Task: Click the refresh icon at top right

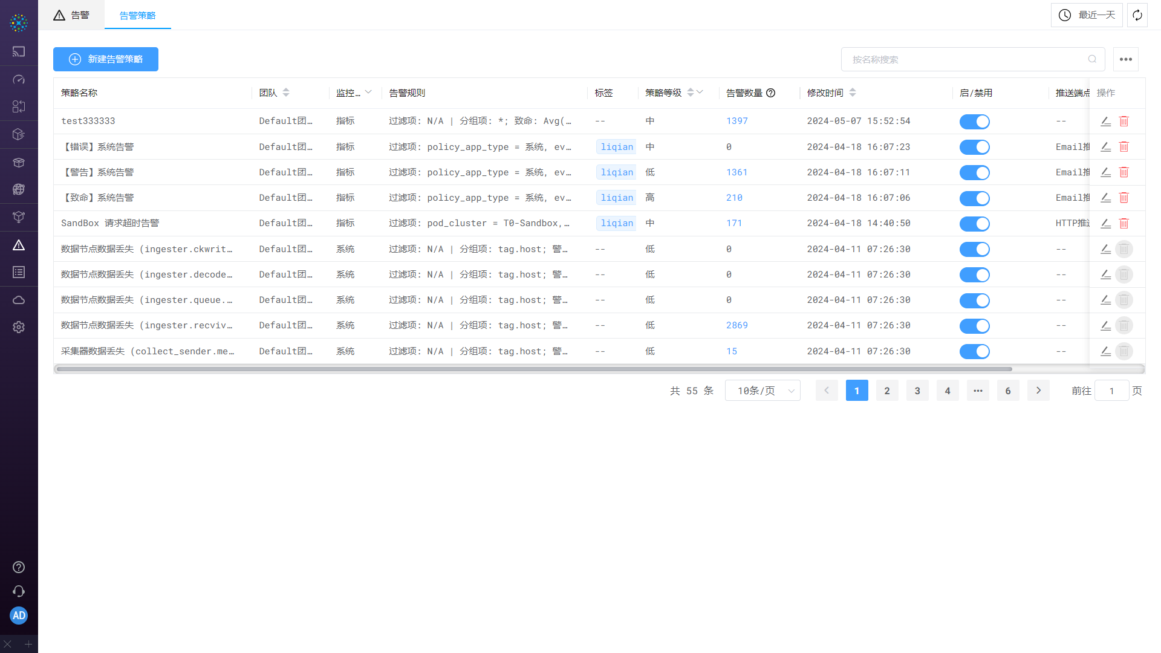Action: click(1137, 15)
